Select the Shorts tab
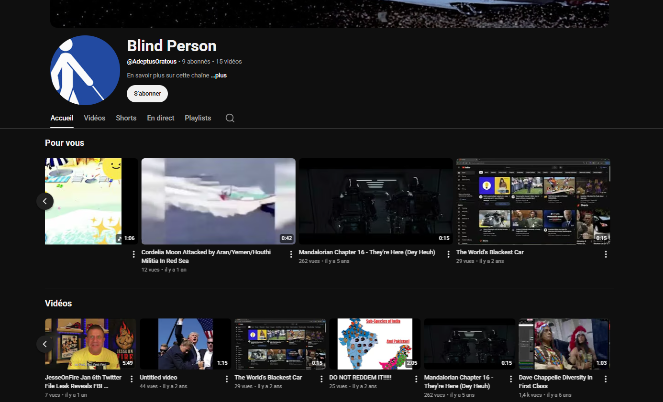This screenshot has width=663, height=402. 126,118
